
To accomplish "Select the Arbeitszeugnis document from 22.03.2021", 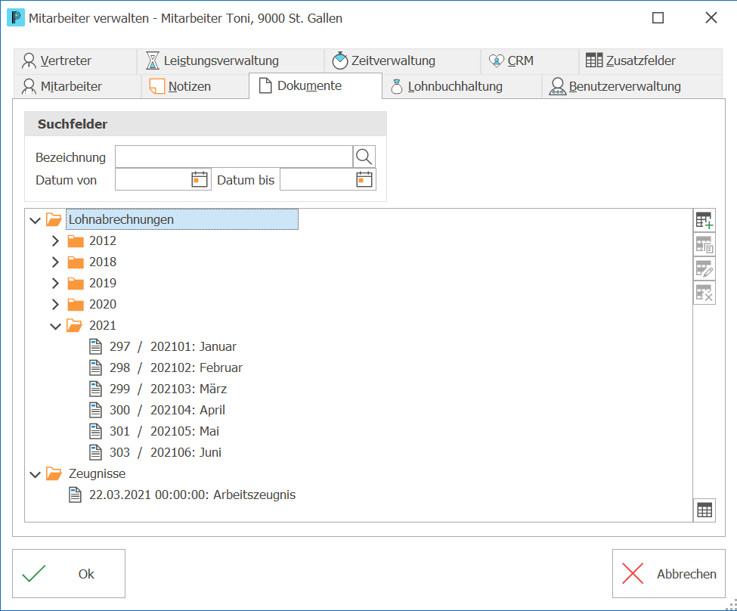I will tap(192, 495).
